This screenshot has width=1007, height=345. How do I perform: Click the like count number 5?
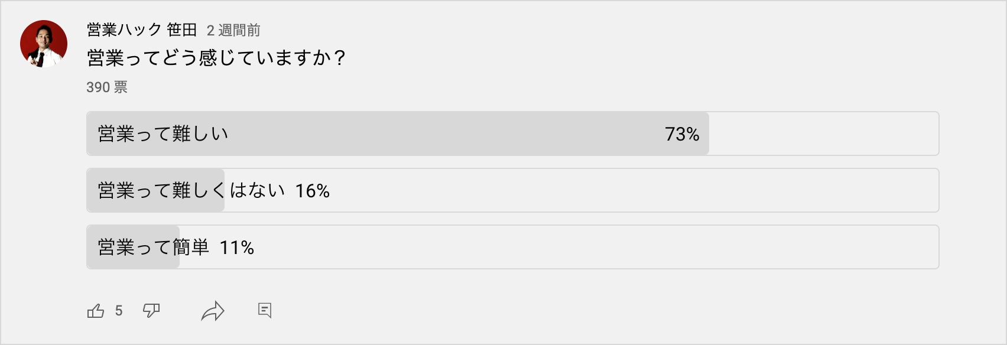coord(119,311)
